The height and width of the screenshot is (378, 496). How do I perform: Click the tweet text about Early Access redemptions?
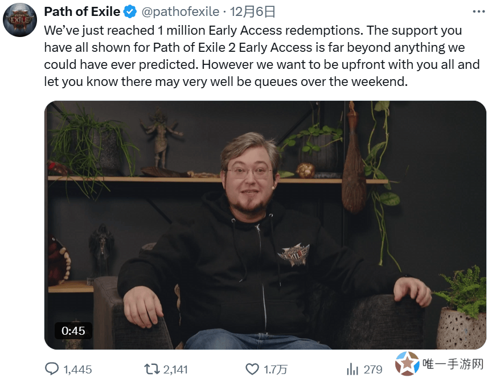[x=262, y=56]
